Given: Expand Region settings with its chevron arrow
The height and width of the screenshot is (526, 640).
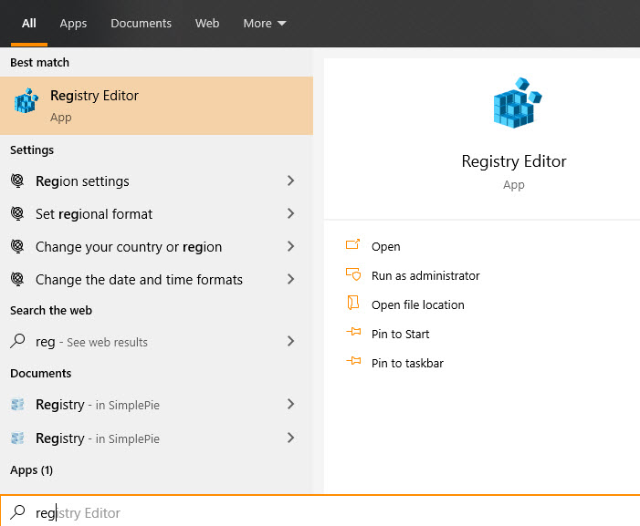Looking at the screenshot, I should tap(290, 180).
